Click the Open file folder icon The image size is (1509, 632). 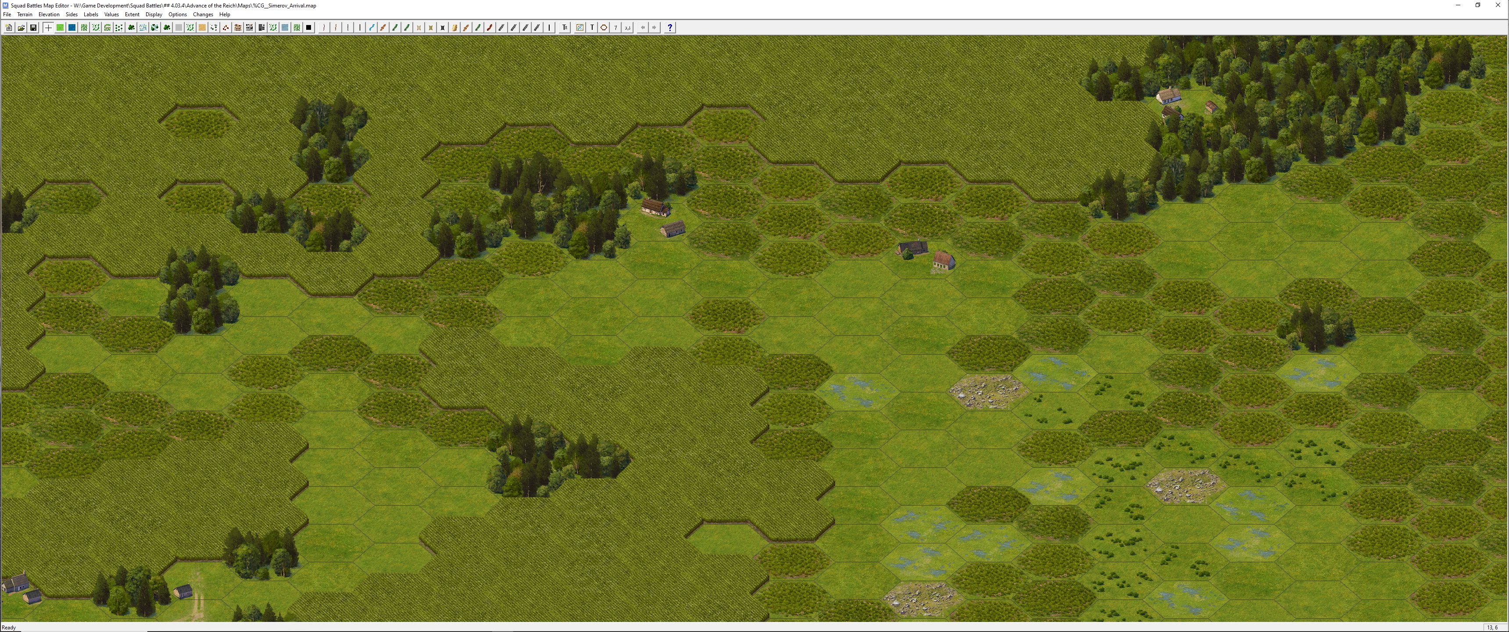[x=21, y=28]
